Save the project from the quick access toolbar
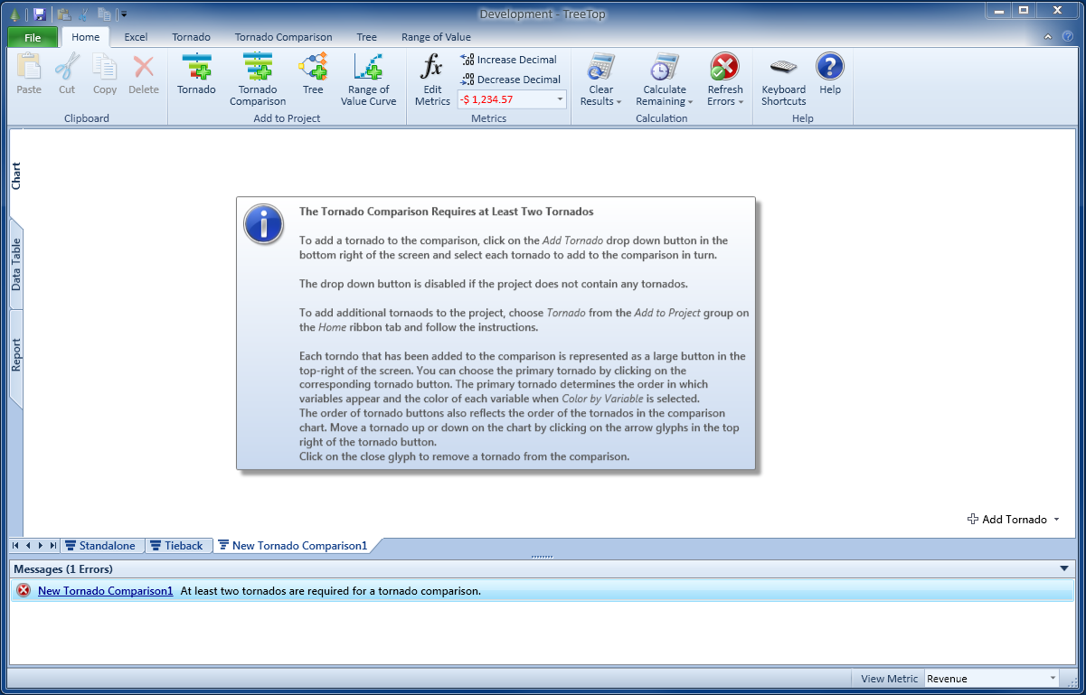This screenshot has height=695, width=1086. pos(40,14)
